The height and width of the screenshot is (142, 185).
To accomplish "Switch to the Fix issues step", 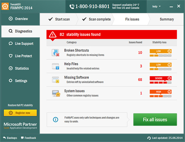I will point(132,19).
